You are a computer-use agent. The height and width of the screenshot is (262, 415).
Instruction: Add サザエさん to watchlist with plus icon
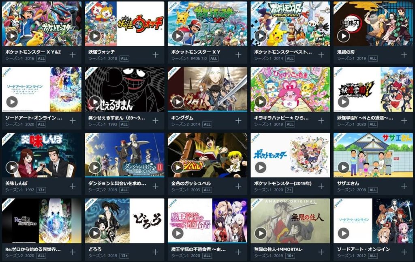(404, 186)
